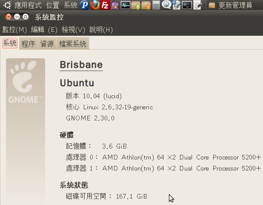Click available disk space 167.1 GiB
Image resolution: width=263 pixels, height=205 pixels.
tap(131, 196)
